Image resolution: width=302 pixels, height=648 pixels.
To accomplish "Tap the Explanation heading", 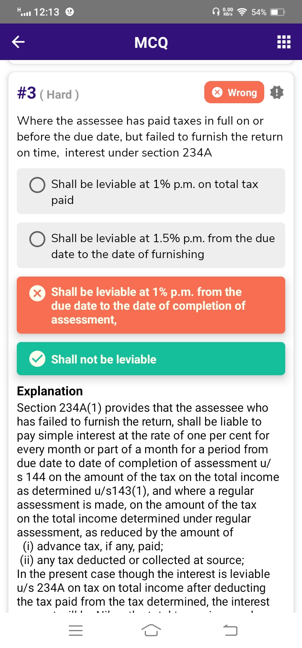I will (49, 391).
